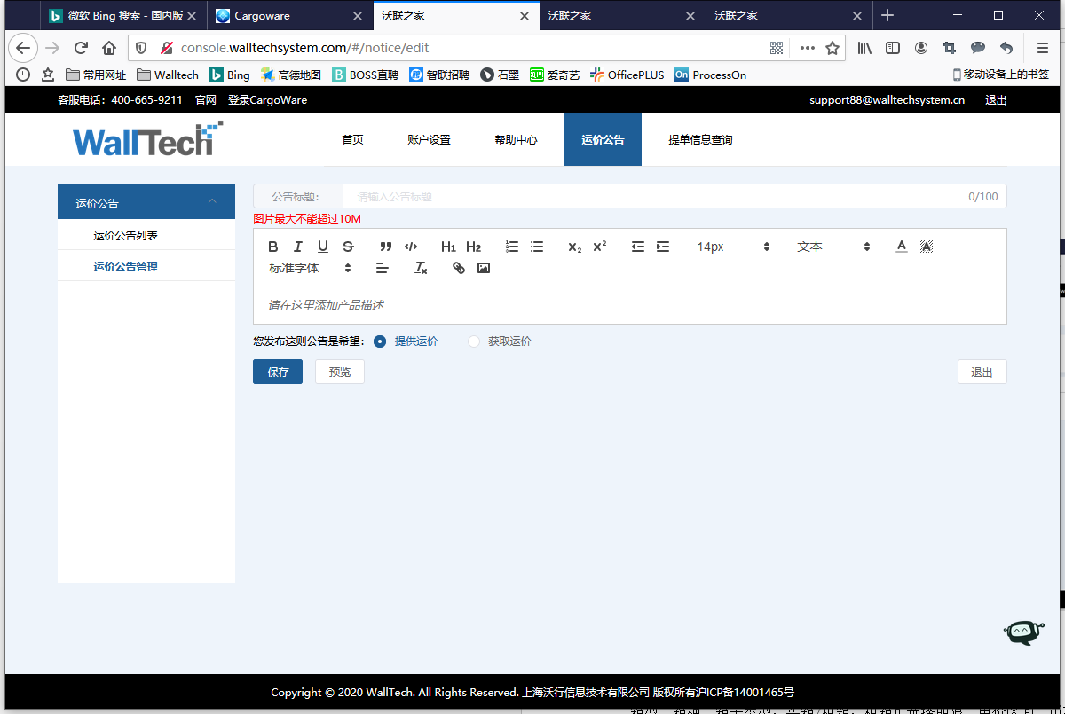Apply subscript formatting
Viewport: 1065px width, 714px height.
575,247
